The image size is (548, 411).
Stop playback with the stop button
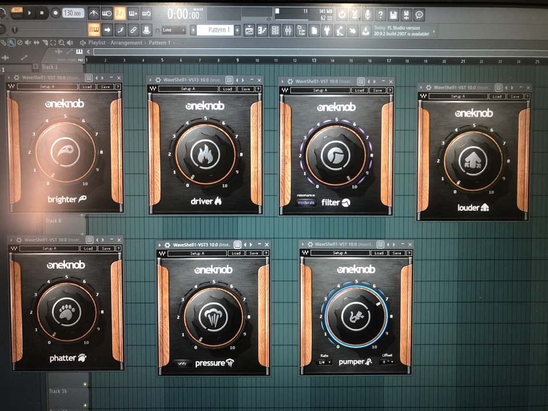click(x=42, y=13)
